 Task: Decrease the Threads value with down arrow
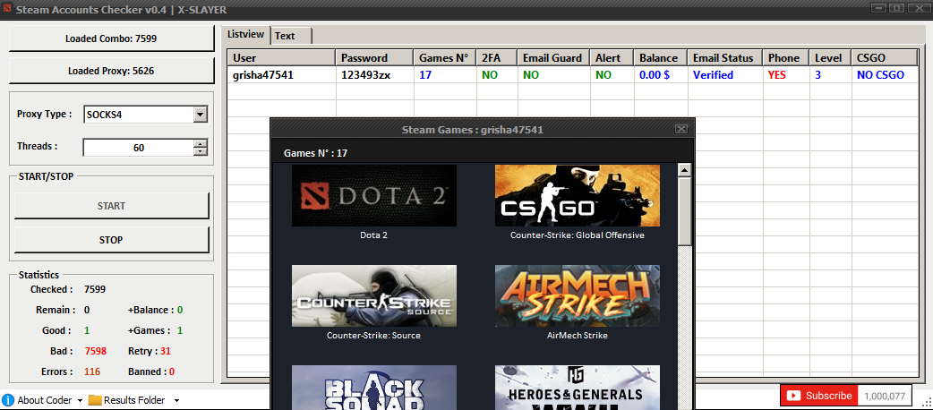pos(201,151)
